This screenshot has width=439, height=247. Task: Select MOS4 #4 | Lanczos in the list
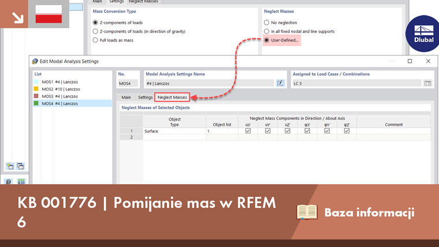(72, 103)
